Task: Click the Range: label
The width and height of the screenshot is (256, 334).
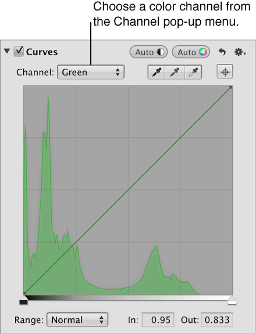Action: click(29, 319)
